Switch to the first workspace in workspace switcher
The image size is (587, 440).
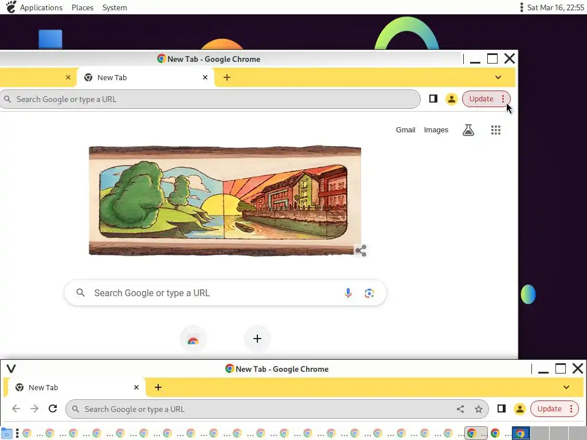[521, 433]
